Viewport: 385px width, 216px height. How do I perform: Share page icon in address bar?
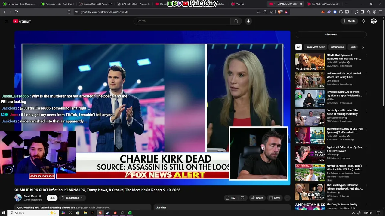(272, 12)
